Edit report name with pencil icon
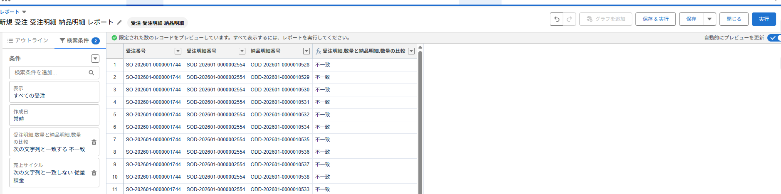The width and height of the screenshot is (781, 194). [119, 22]
